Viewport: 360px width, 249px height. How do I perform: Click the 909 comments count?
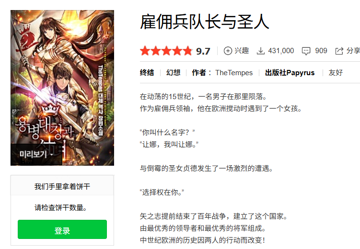[321, 51]
